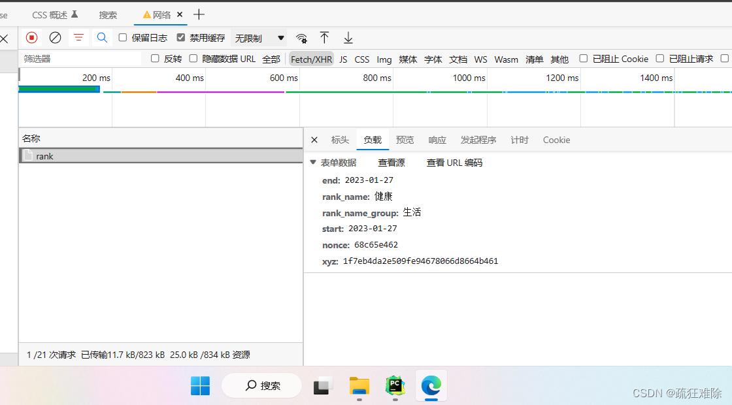Select the 标头 tab in details pane
Screen dimensions: 732x405
340,140
